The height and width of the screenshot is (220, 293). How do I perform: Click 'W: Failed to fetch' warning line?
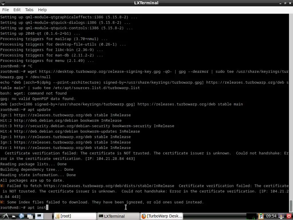[144, 191]
